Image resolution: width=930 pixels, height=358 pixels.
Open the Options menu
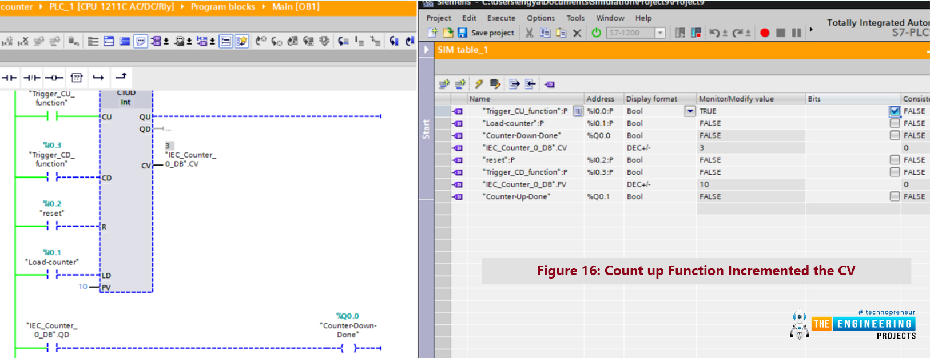pos(540,18)
